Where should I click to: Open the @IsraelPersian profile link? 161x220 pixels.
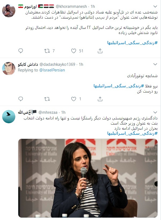point(52,70)
